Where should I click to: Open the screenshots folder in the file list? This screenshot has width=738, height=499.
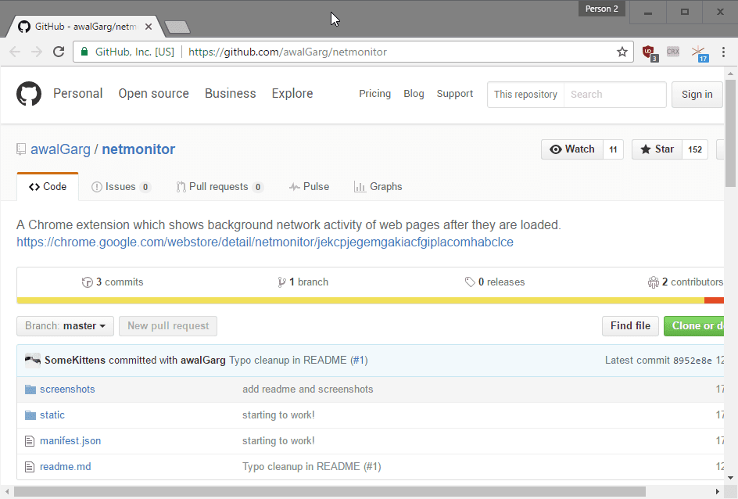pos(67,389)
